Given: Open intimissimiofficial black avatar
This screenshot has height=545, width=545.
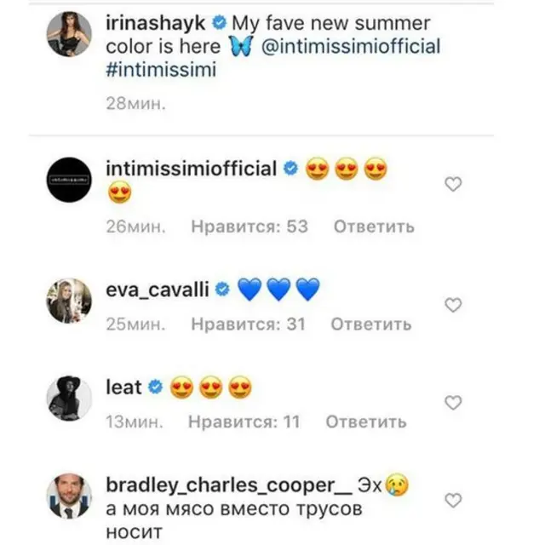Looking at the screenshot, I should [69, 180].
